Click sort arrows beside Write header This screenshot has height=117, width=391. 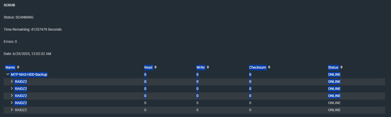(x=208, y=67)
